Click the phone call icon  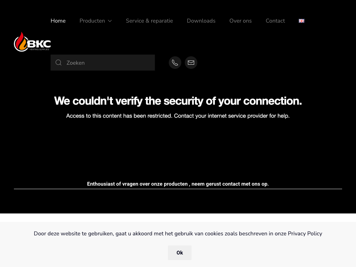coord(175,63)
